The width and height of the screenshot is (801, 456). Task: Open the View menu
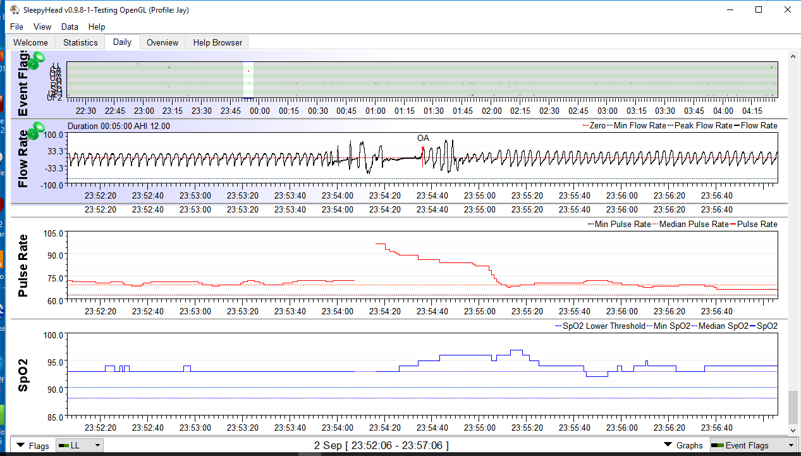tap(42, 27)
